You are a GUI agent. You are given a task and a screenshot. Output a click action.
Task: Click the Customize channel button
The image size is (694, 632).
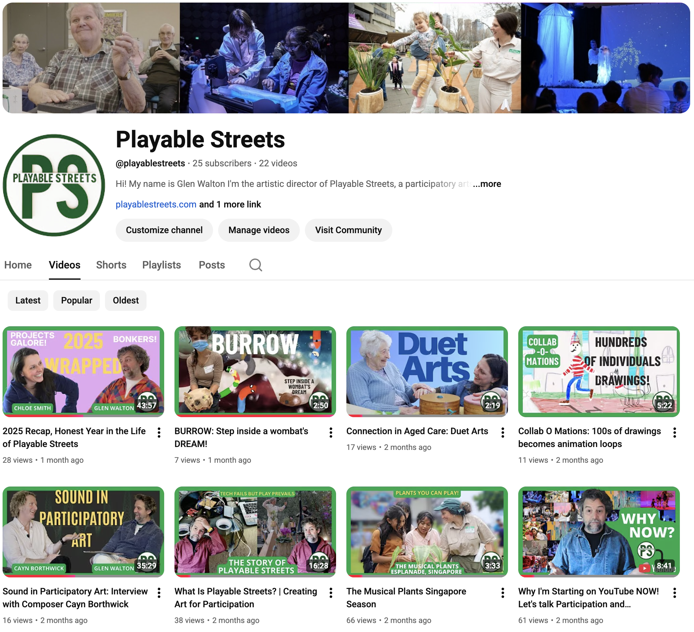pos(164,230)
